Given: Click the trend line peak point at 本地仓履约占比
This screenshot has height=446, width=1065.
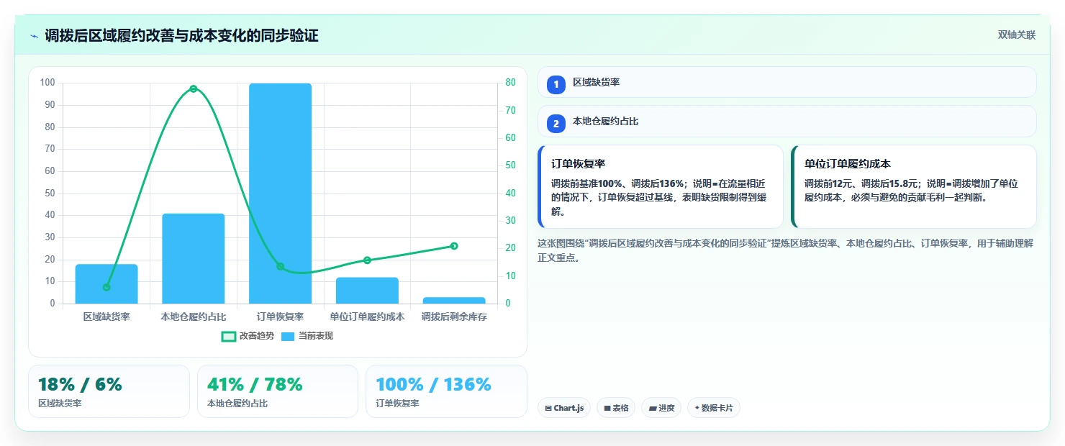Looking at the screenshot, I should tap(194, 88).
